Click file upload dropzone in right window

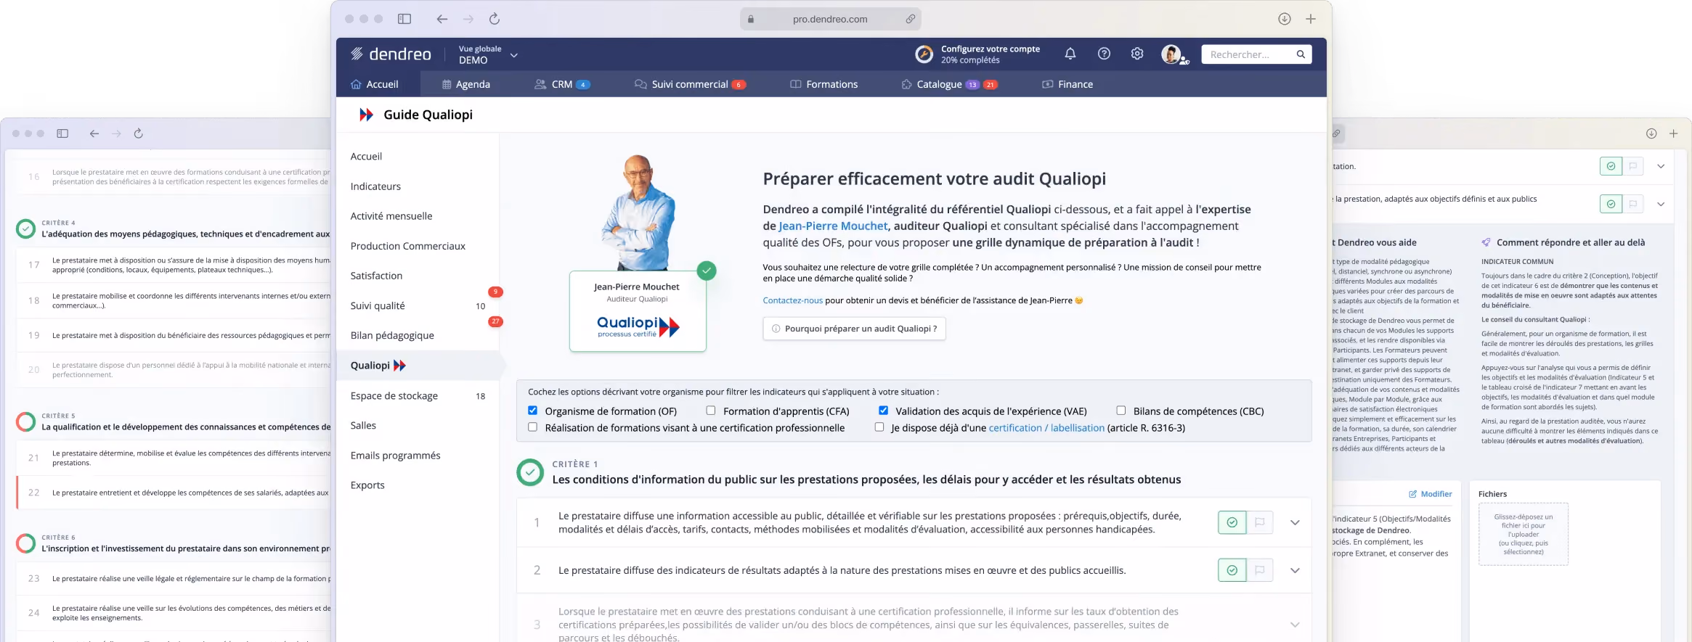point(1524,534)
